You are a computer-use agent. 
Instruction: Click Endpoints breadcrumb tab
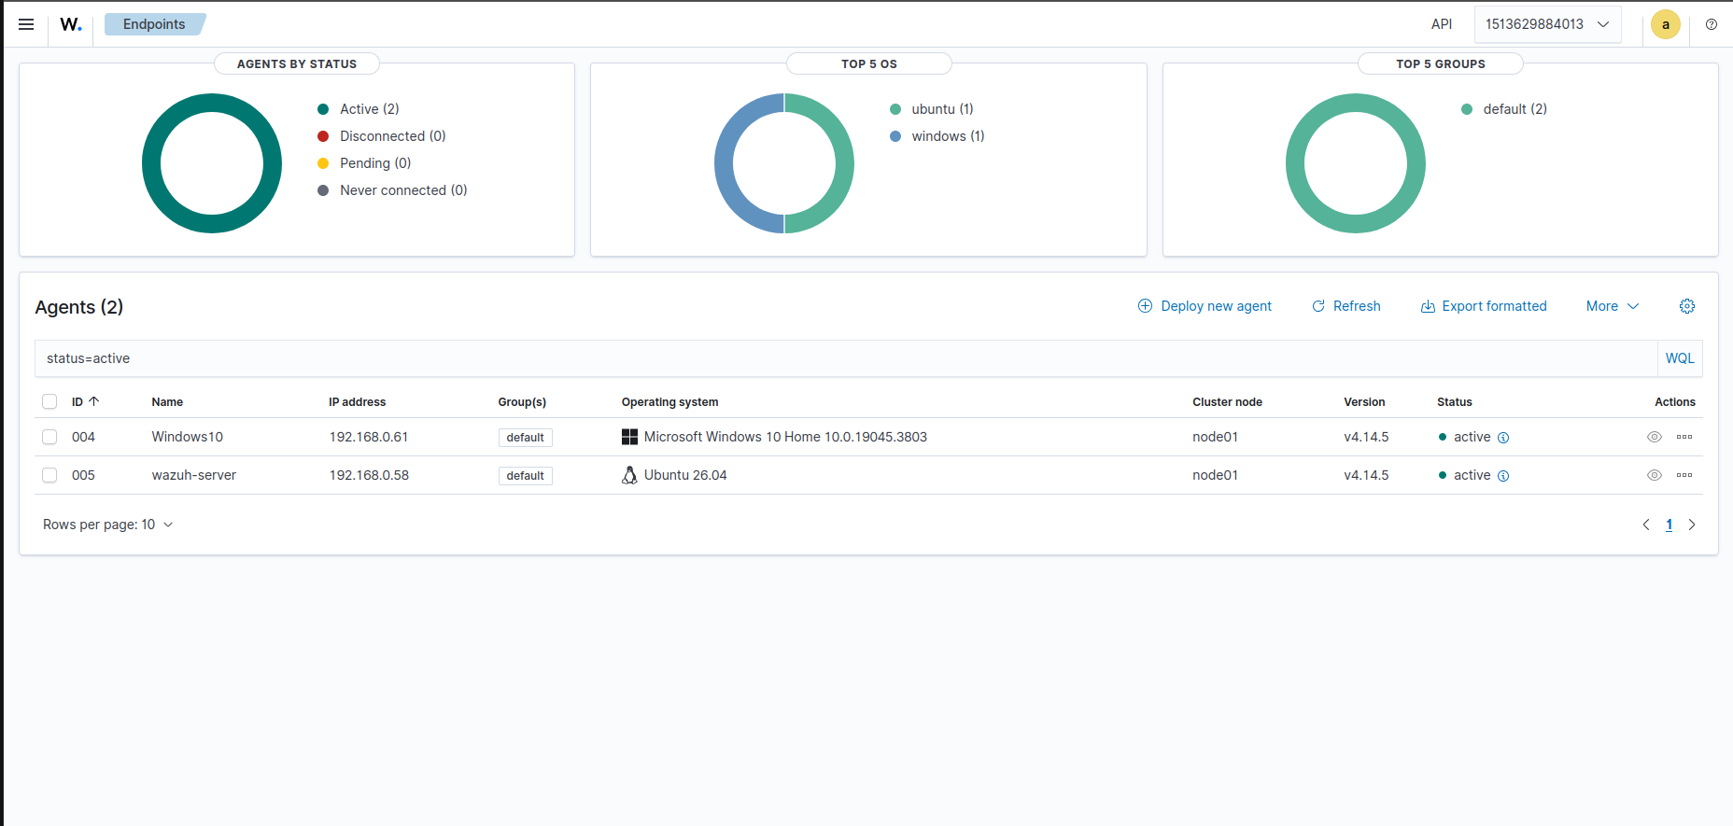pos(154,24)
